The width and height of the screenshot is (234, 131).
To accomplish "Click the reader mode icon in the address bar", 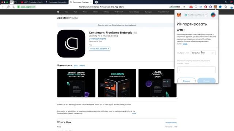I will tap(184, 7).
